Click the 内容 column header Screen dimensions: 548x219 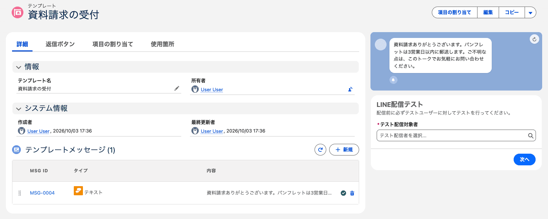click(x=212, y=171)
